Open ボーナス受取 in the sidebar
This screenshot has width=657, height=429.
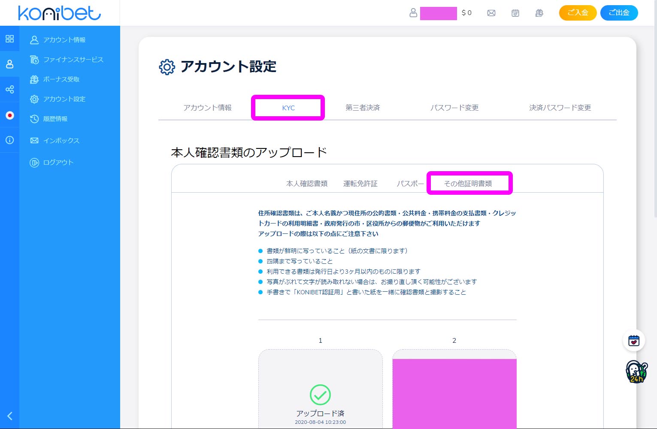[x=61, y=79]
